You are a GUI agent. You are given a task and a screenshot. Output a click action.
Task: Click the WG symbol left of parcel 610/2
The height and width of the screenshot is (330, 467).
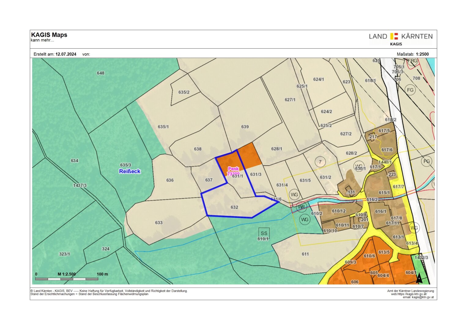[305, 219]
